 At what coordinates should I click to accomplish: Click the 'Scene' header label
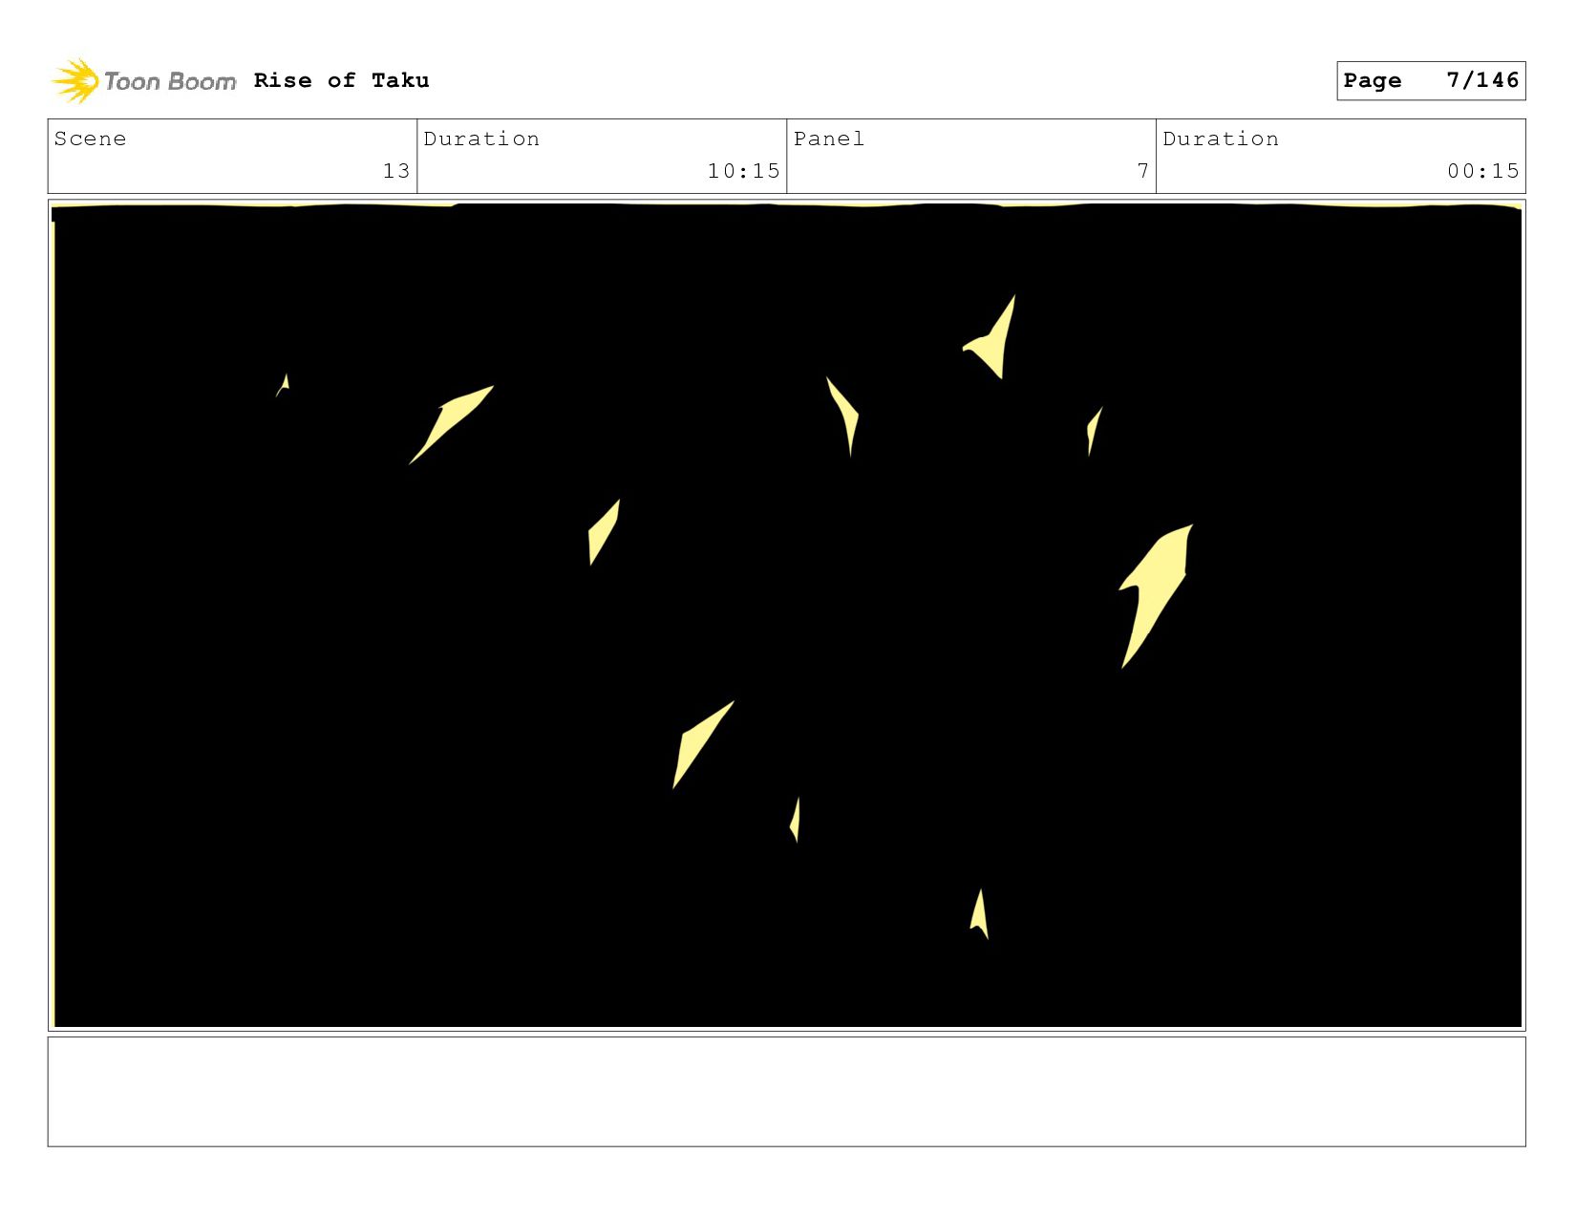point(90,139)
